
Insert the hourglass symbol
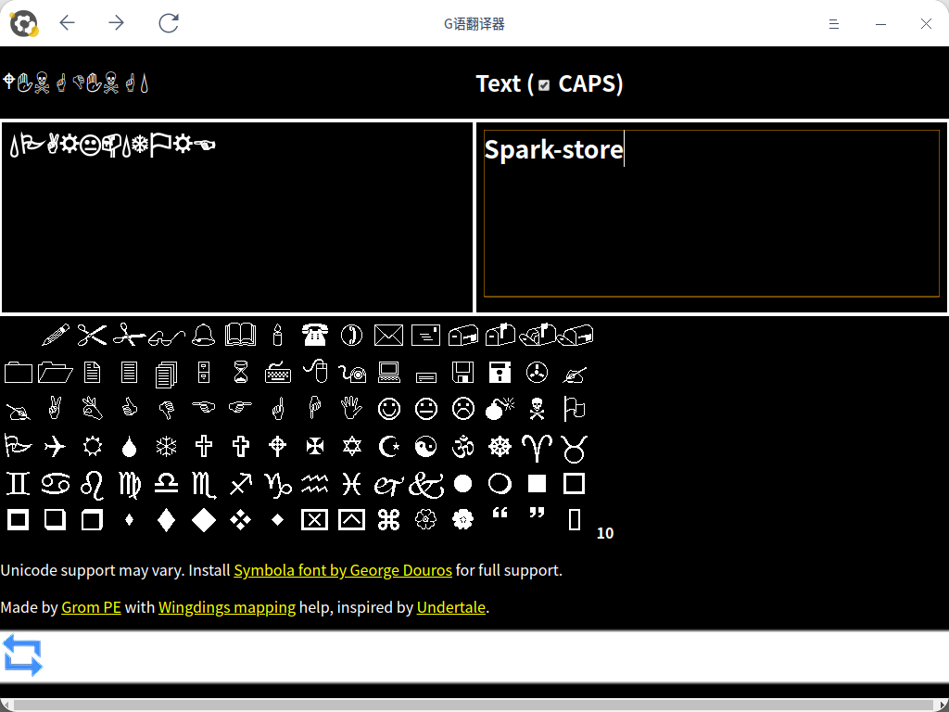click(x=241, y=373)
